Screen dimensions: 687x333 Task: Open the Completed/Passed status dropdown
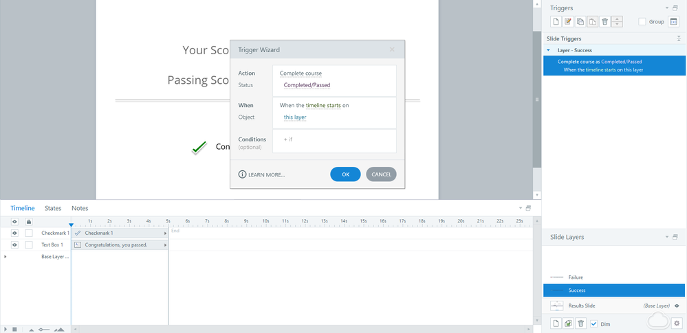pos(307,85)
